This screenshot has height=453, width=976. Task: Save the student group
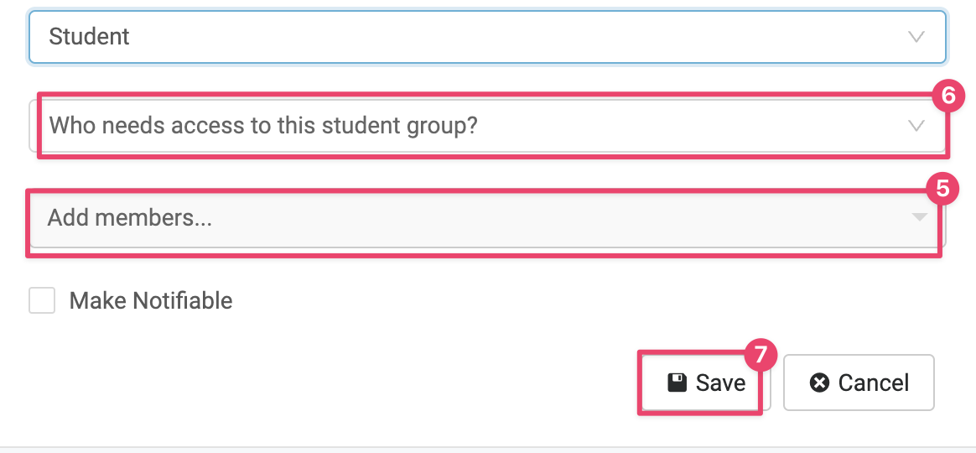[x=705, y=383]
